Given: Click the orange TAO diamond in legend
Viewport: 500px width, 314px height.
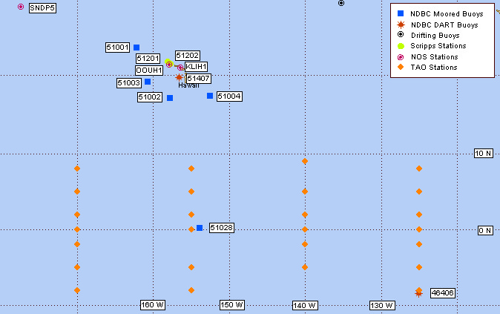Looking at the screenshot, I should coord(401,67).
